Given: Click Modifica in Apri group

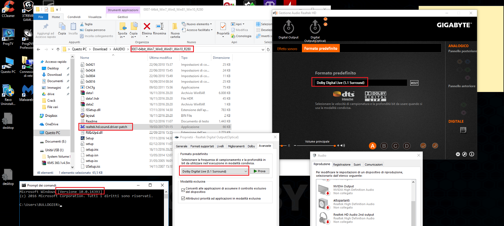Looking at the screenshot, I should pyautogui.click(x=240, y=30).
